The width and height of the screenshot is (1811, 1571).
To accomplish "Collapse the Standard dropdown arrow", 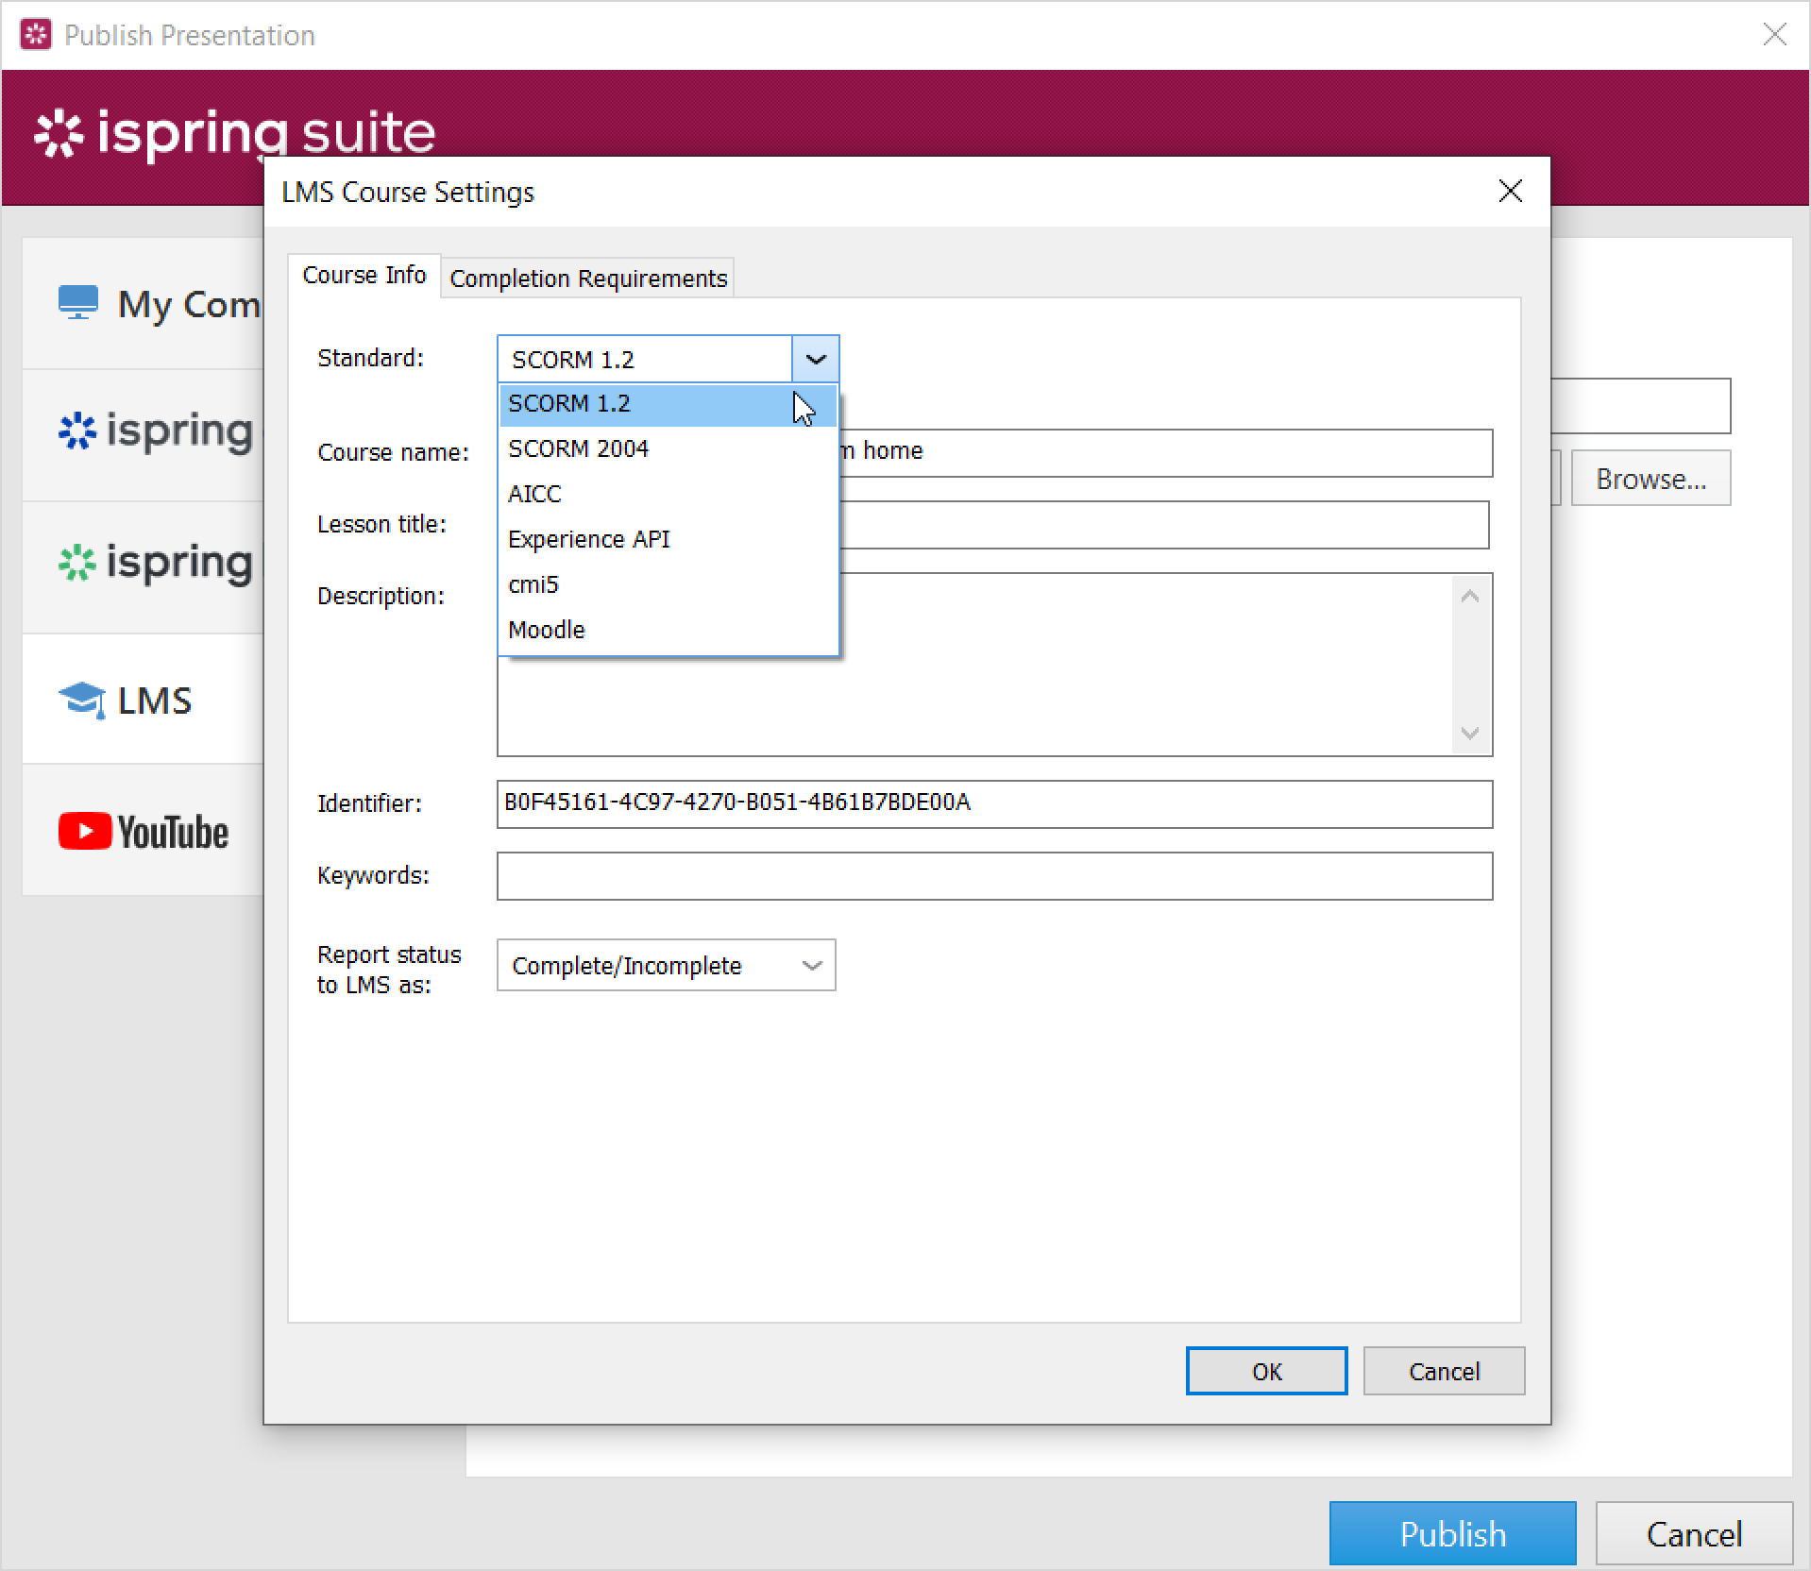I will coord(815,360).
